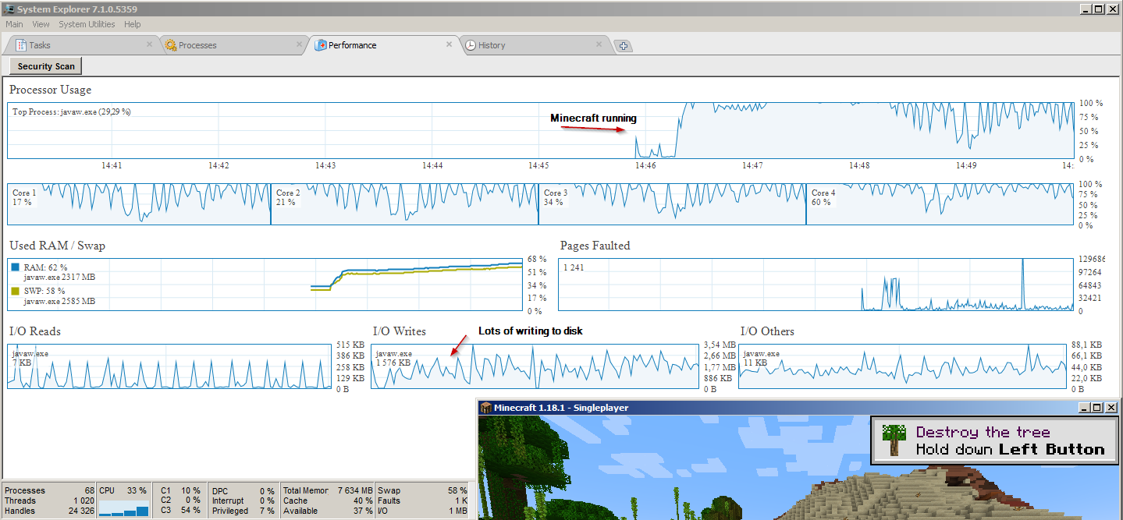Switch to the History tab
Screen dimensions: 1123x520
pos(492,45)
